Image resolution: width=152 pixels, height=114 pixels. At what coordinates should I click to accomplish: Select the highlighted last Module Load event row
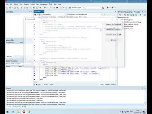coord(75,104)
